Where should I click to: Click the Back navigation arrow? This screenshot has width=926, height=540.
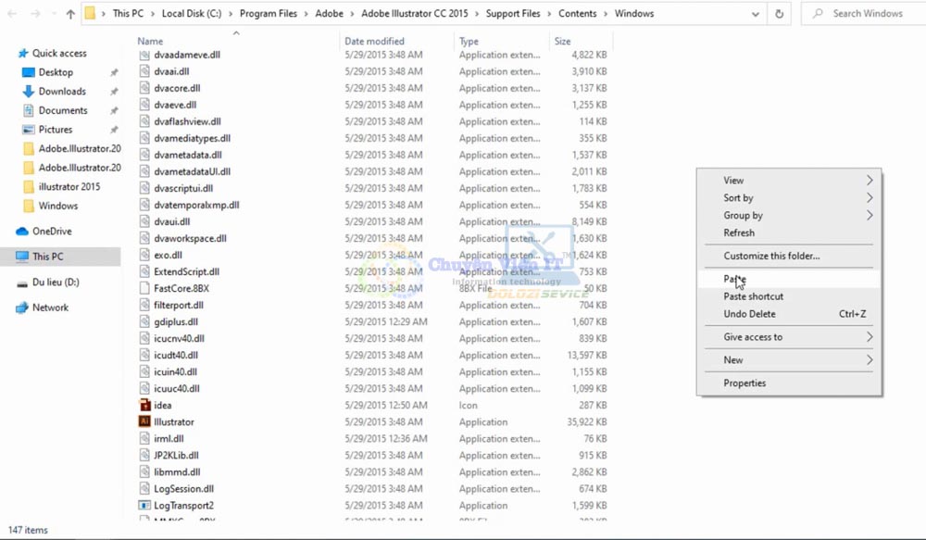click(13, 14)
